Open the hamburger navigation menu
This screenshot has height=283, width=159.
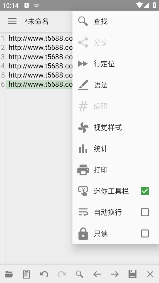[12, 21]
